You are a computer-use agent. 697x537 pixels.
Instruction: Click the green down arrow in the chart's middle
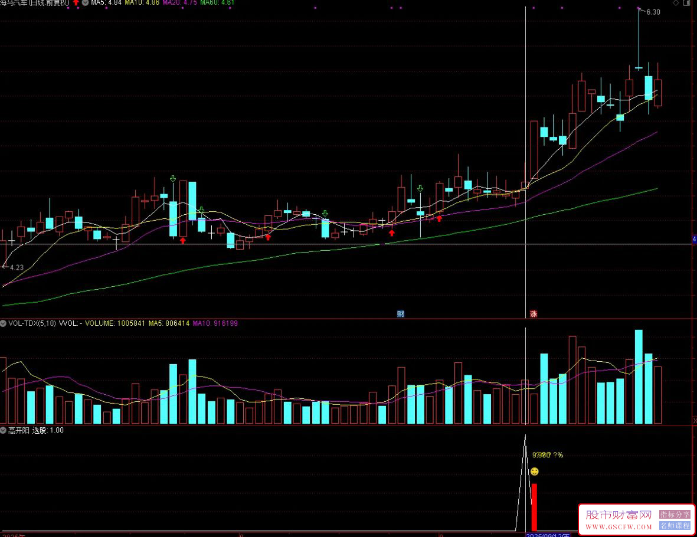(x=325, y=214)
